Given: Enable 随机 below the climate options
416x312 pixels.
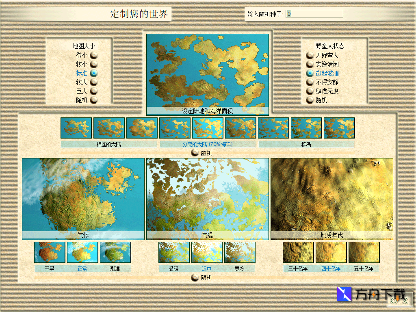Looking at the screenshot, I should (195, 277).
